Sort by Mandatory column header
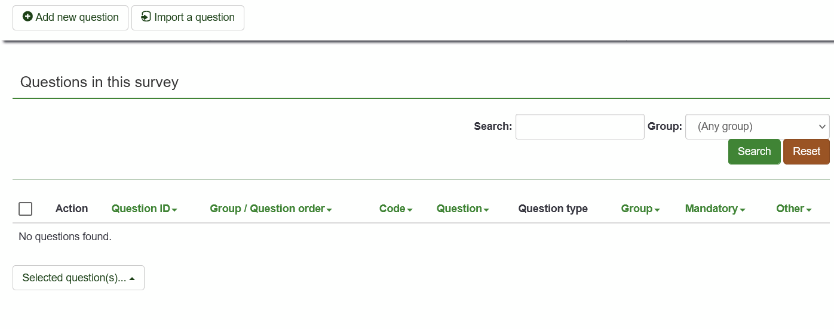The width and height of the screenshot is (834, 329). click(x=711, y=209)
